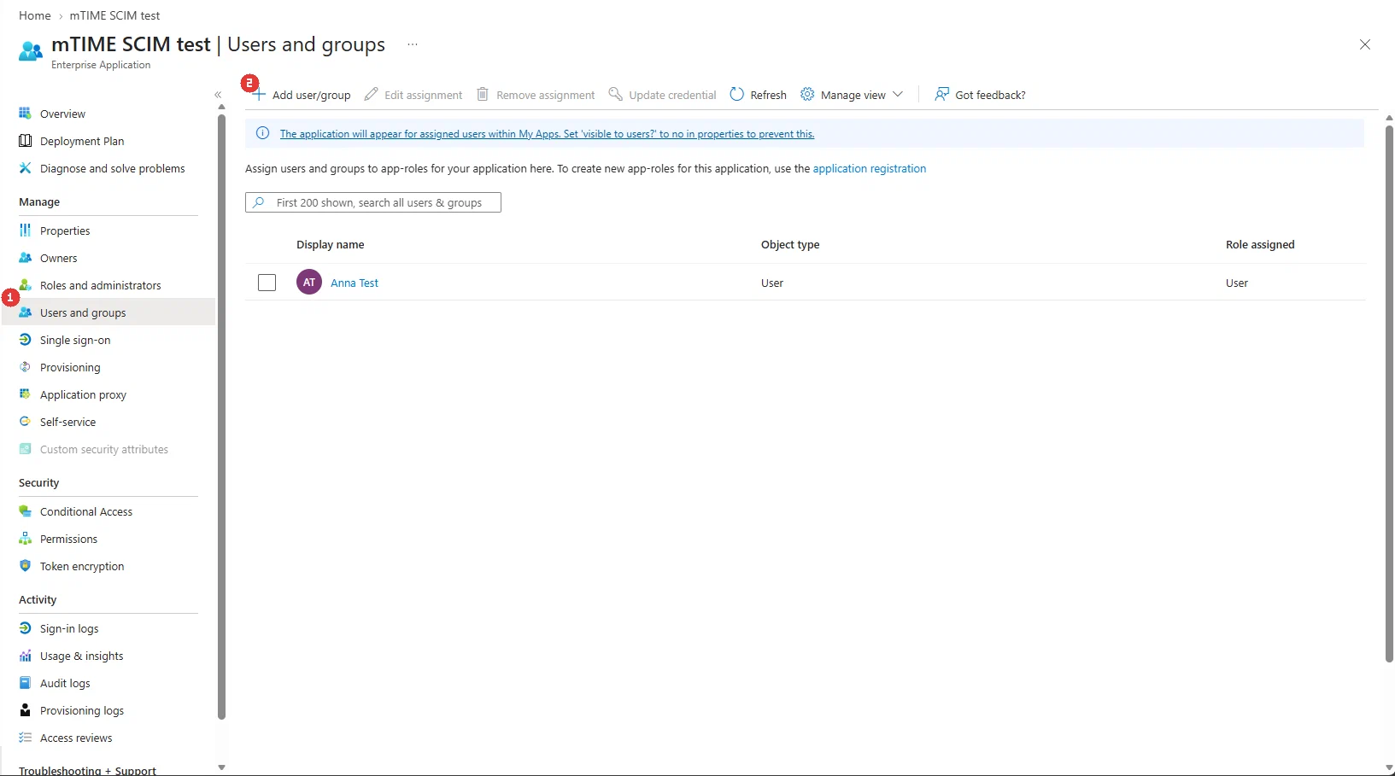Click the Conditional Access icon

point(25,511)
